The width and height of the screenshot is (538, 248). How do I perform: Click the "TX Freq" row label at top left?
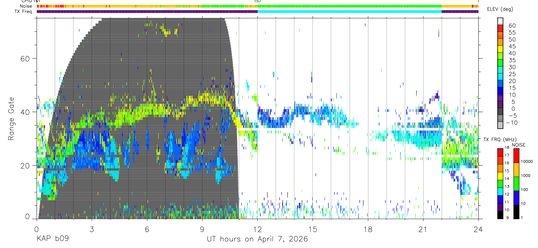click(23, 11)
